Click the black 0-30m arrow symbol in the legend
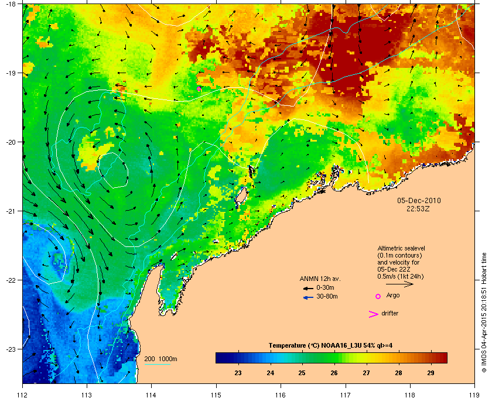This screenshot has height=398, width=492. [308, 288]
